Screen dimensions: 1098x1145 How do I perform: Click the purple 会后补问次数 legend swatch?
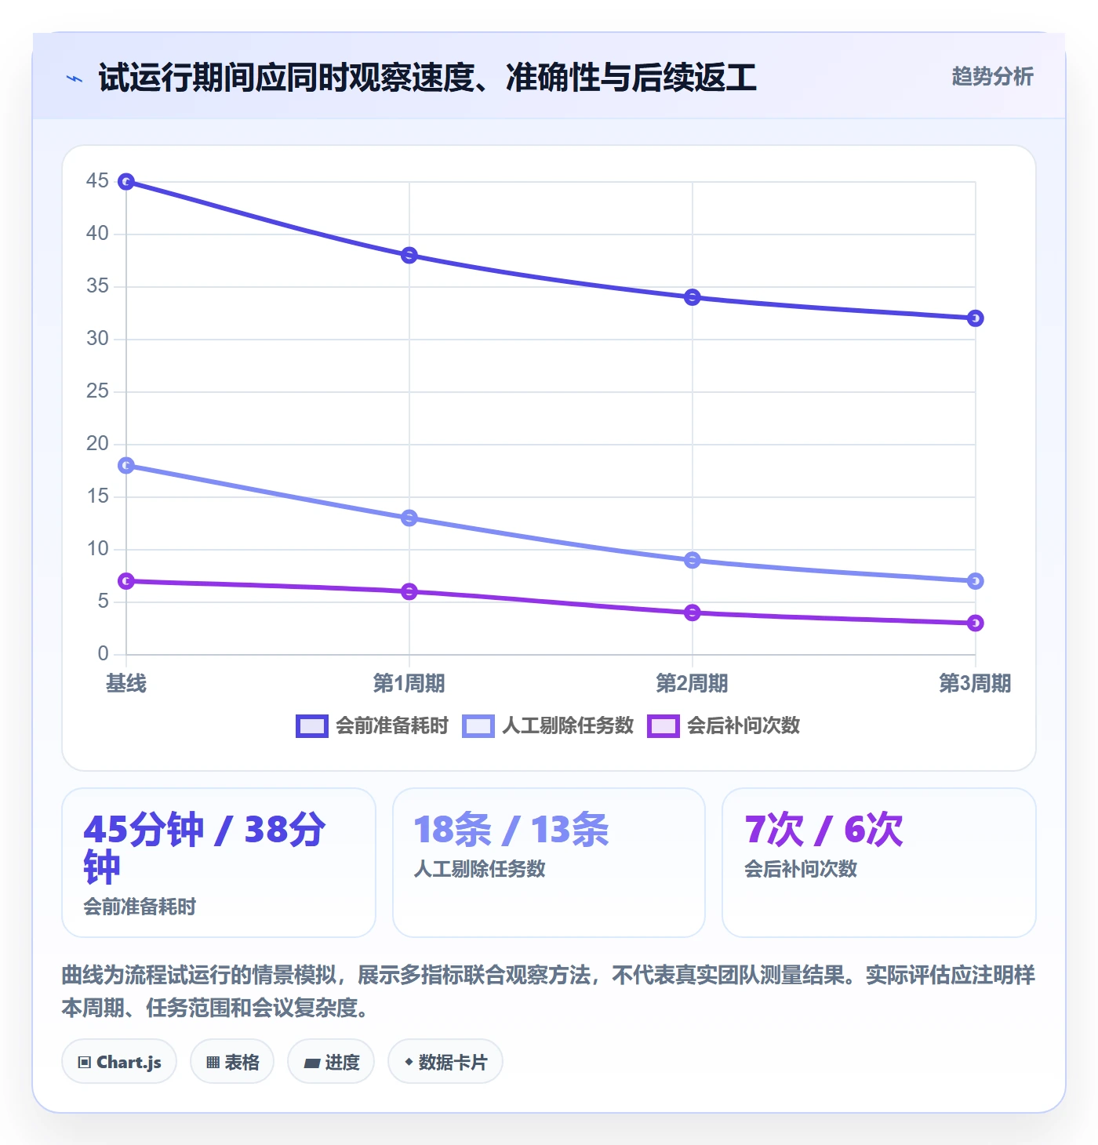[x=664, y=726]
